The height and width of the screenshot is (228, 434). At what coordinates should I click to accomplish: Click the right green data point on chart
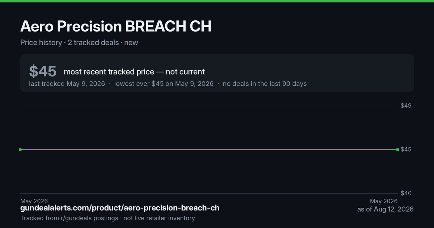point(397,149)
